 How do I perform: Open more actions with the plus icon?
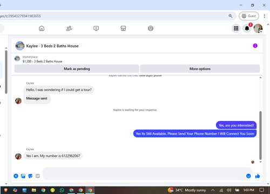coord(16,176)
